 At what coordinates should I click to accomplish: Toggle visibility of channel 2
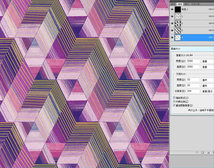[172, 23]
